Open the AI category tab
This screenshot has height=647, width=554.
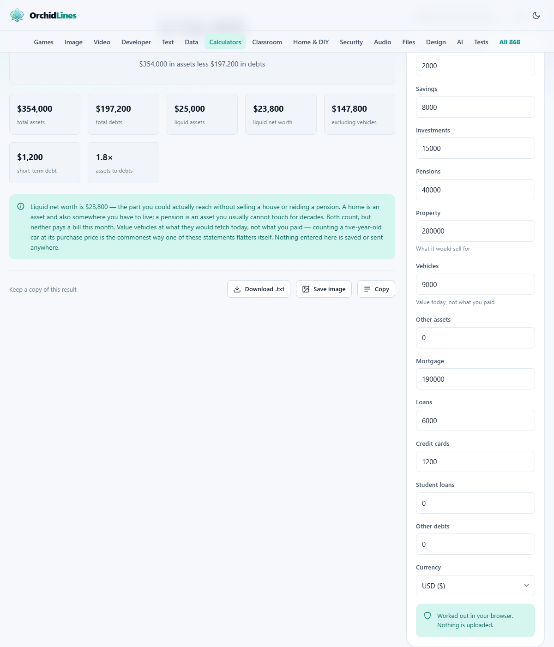tap(460, 42)
